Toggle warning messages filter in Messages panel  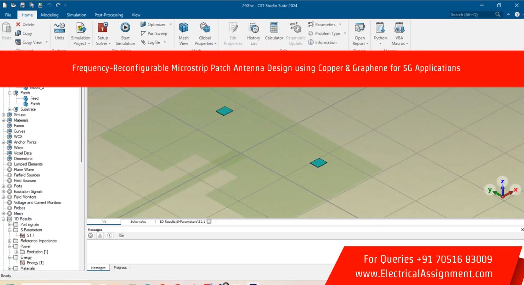(x=100, y=235)
